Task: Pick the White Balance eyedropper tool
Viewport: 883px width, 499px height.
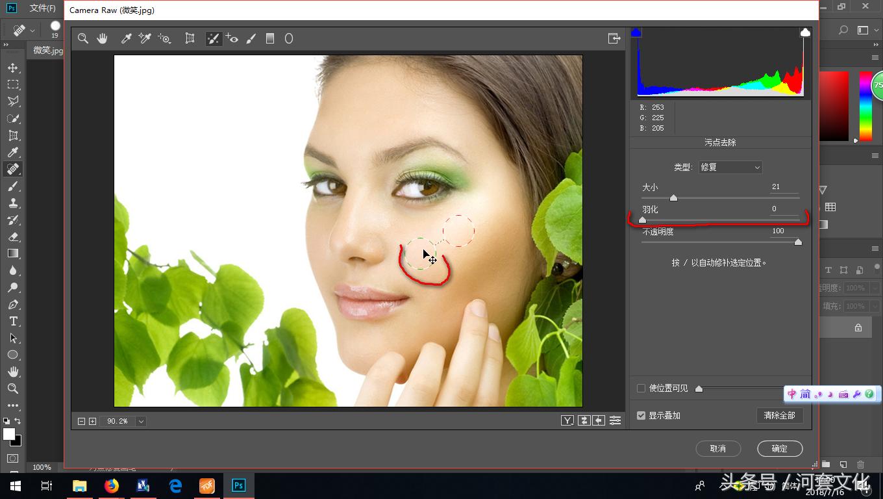Action: click(126, 38)
